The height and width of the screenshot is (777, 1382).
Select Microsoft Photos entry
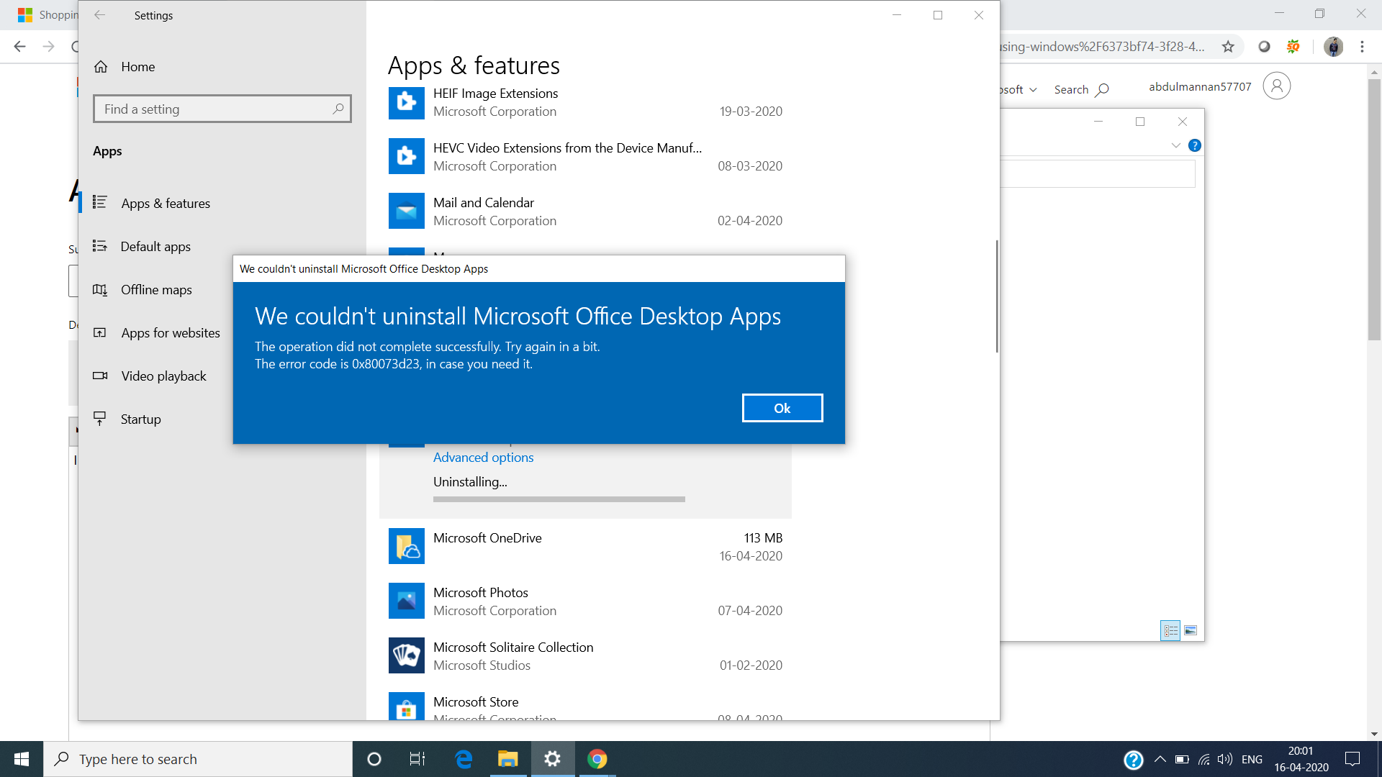pos(585,601)
